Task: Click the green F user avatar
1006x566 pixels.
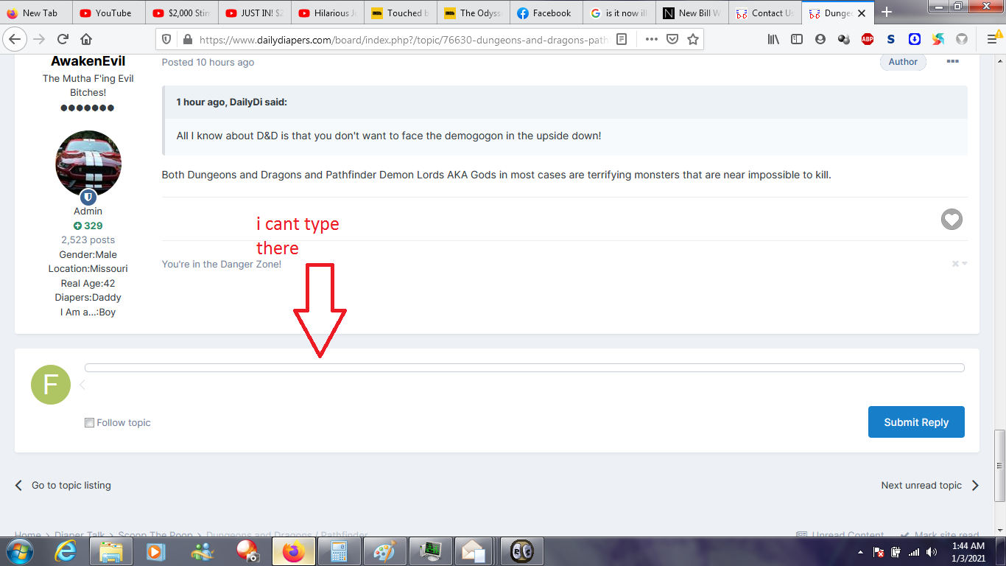Action: pyautogui.click(x=51, y=385)
